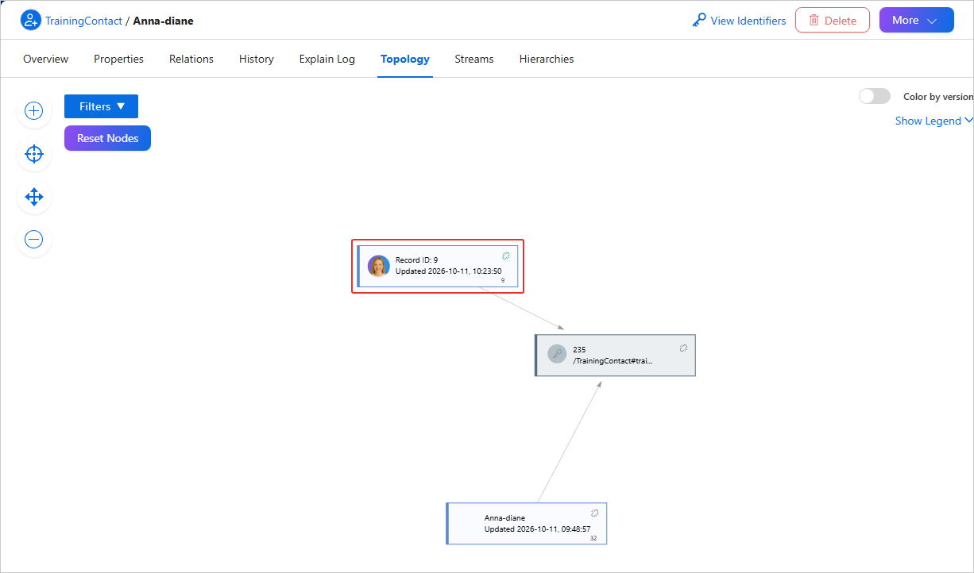Open the More dropdown menu
Screen dimensions: 974x573
[916, 20]
